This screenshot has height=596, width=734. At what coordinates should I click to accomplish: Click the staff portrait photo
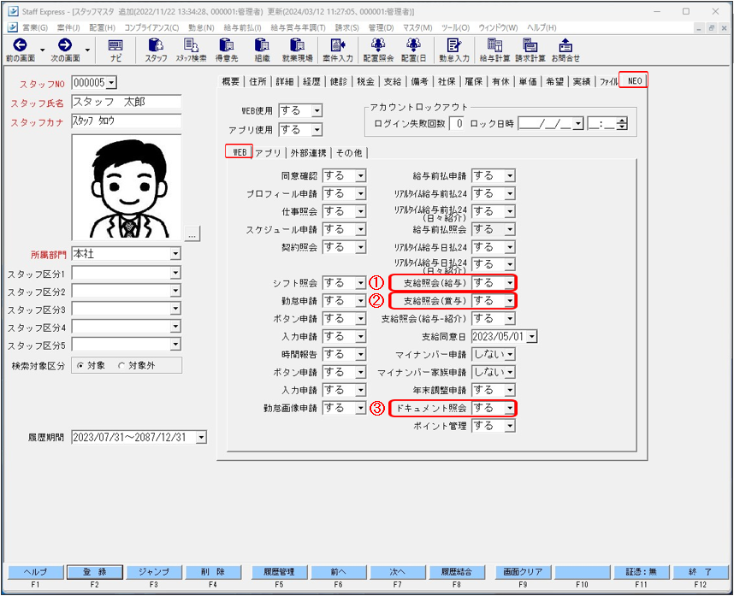click(x=127, y=187)
